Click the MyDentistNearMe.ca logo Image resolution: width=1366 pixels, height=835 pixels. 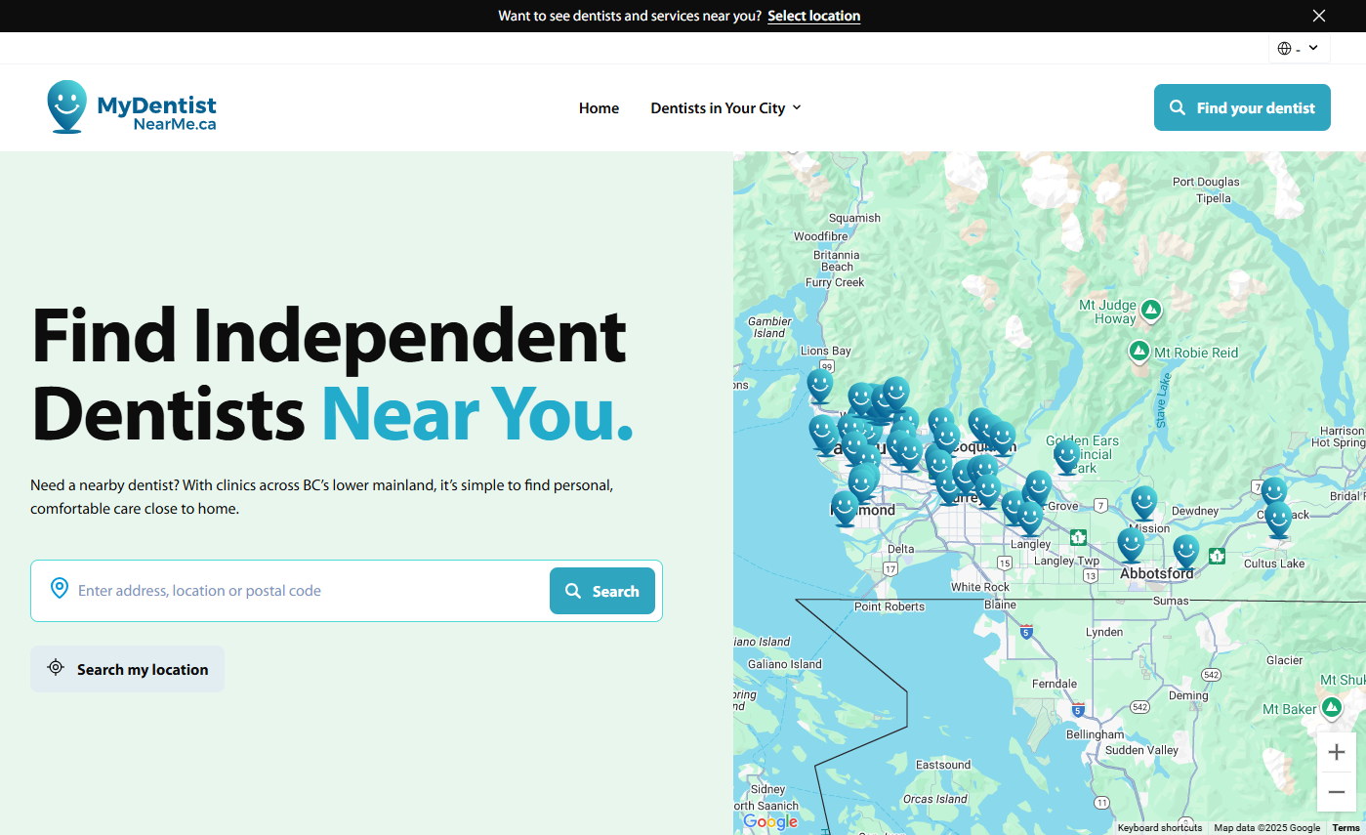click(x=132, y=107)
